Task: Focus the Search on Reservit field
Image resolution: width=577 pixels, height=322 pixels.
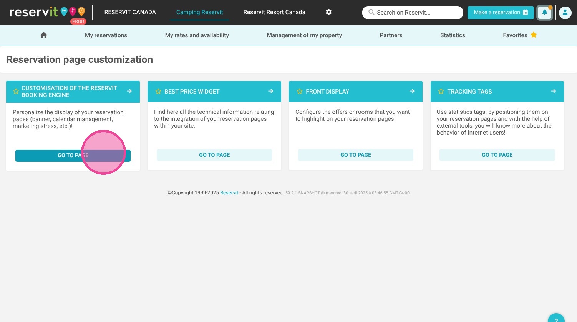Action: pyautogui.click(x=413, y=13)
